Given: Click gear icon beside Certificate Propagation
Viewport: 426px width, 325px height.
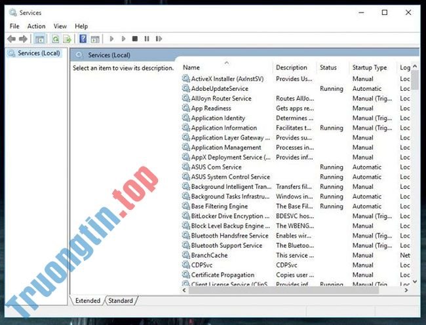Looking at the screenshot, I should (x=186, y=275).
